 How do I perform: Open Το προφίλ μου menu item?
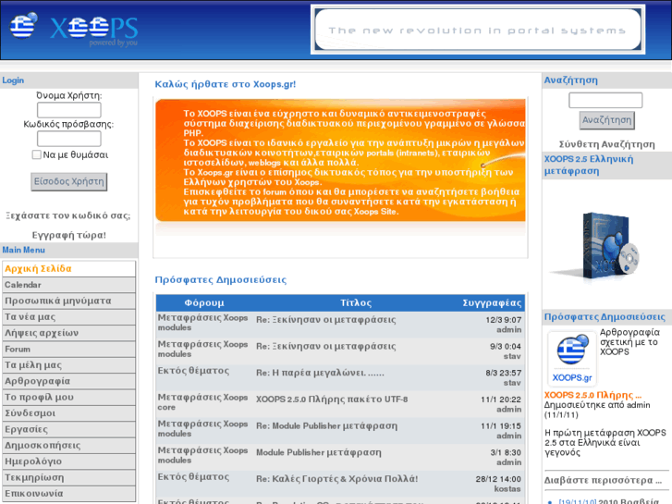point(68,398)
